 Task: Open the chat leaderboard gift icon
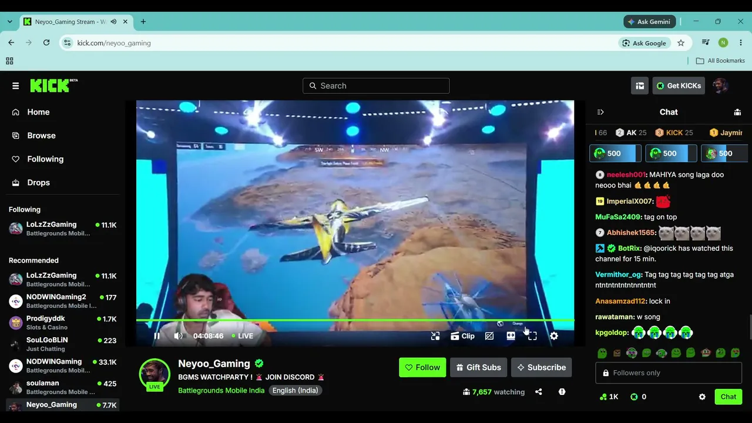(x=737, y=112)
